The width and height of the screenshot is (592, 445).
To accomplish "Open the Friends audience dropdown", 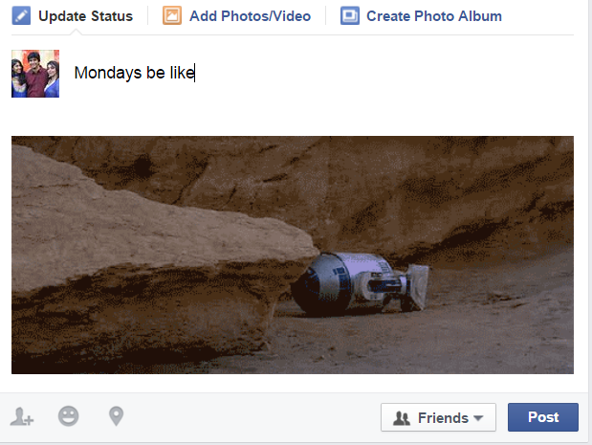I will 438,417.
